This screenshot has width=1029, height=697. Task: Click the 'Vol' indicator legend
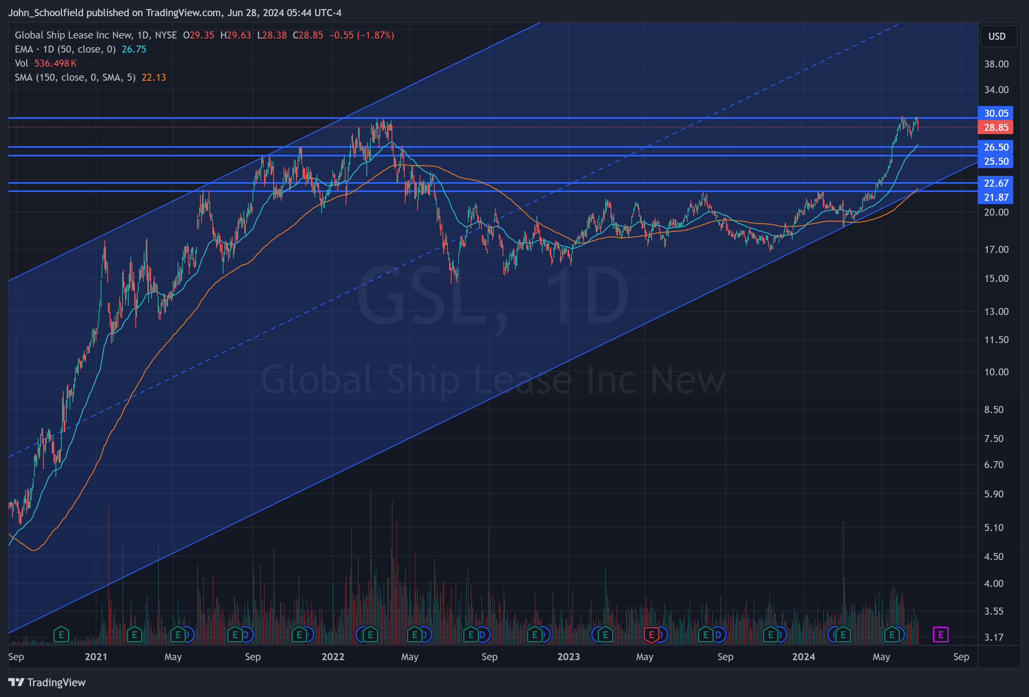point(21,63)
